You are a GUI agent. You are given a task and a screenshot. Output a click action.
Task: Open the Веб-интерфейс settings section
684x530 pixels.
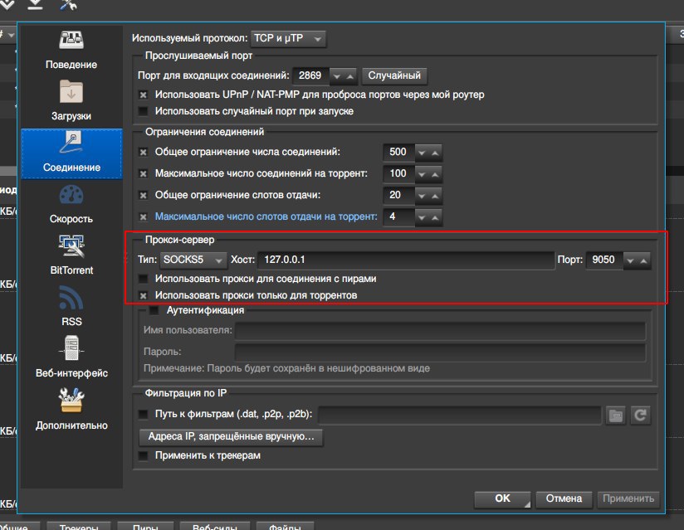tap(71, 357)
